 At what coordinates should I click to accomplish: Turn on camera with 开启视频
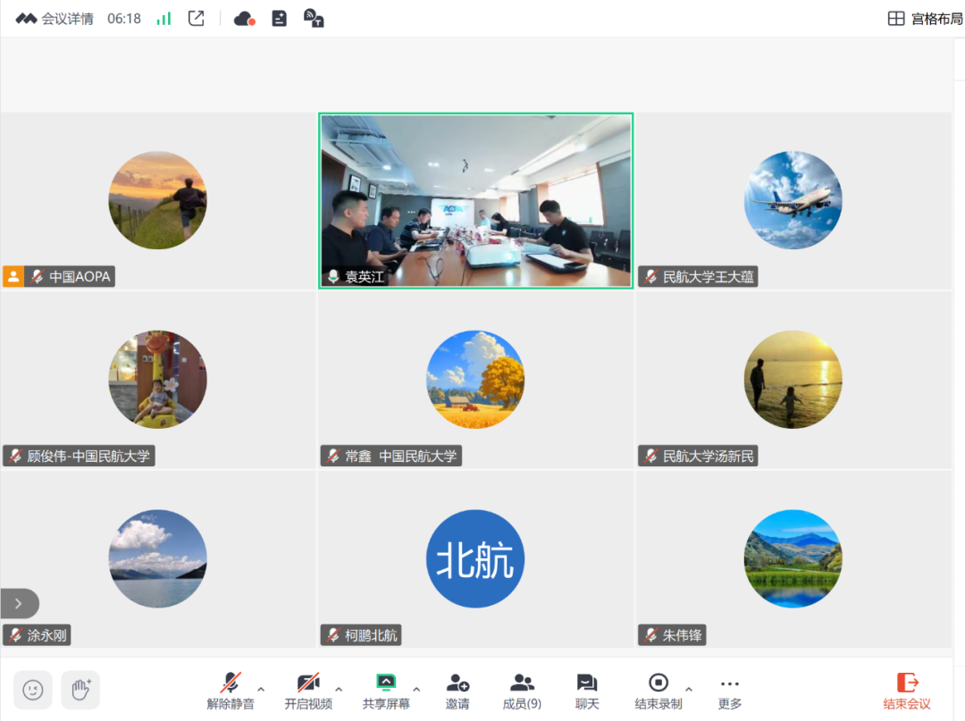click(x=308, y=691)
